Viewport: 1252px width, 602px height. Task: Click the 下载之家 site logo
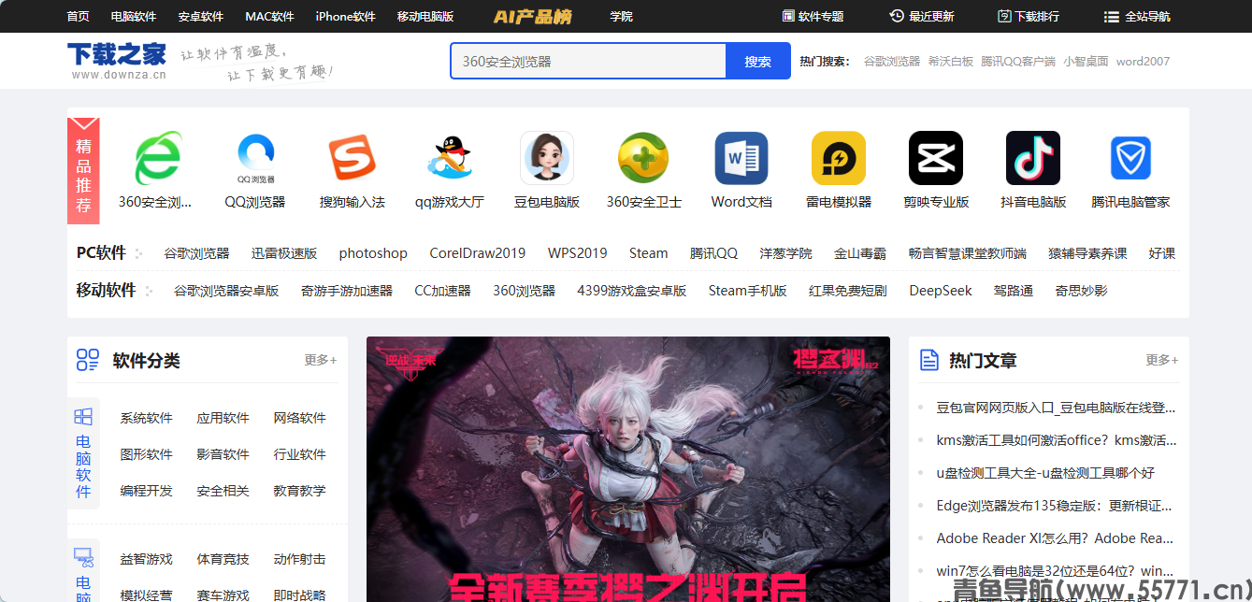pyautogui.click(x=117, y=61)
